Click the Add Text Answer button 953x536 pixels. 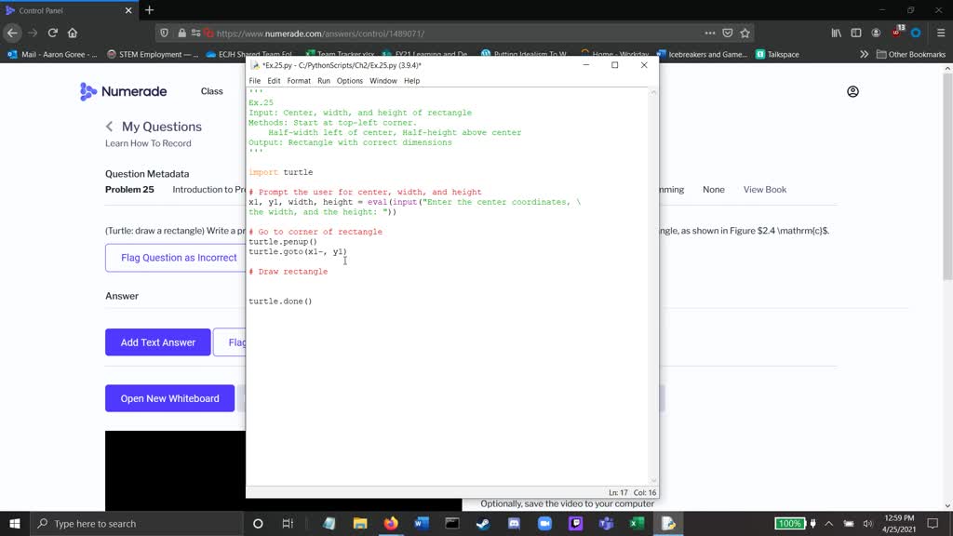[158, 342]
